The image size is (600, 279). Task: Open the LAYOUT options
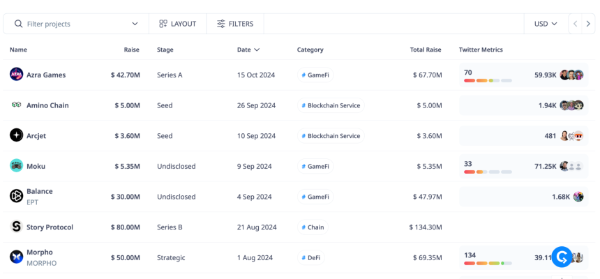pyautogui.click(x=177, y=24)
